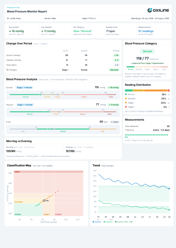This screenshot has height=248, width=176.
Task: Click the pulse change badge '↓ 4'
Action: (117, 65)
